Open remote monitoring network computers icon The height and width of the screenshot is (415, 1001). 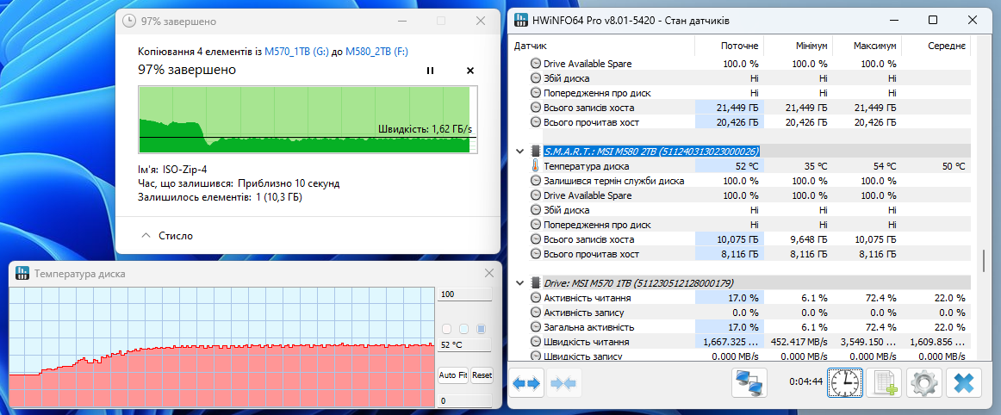point(749,383)
